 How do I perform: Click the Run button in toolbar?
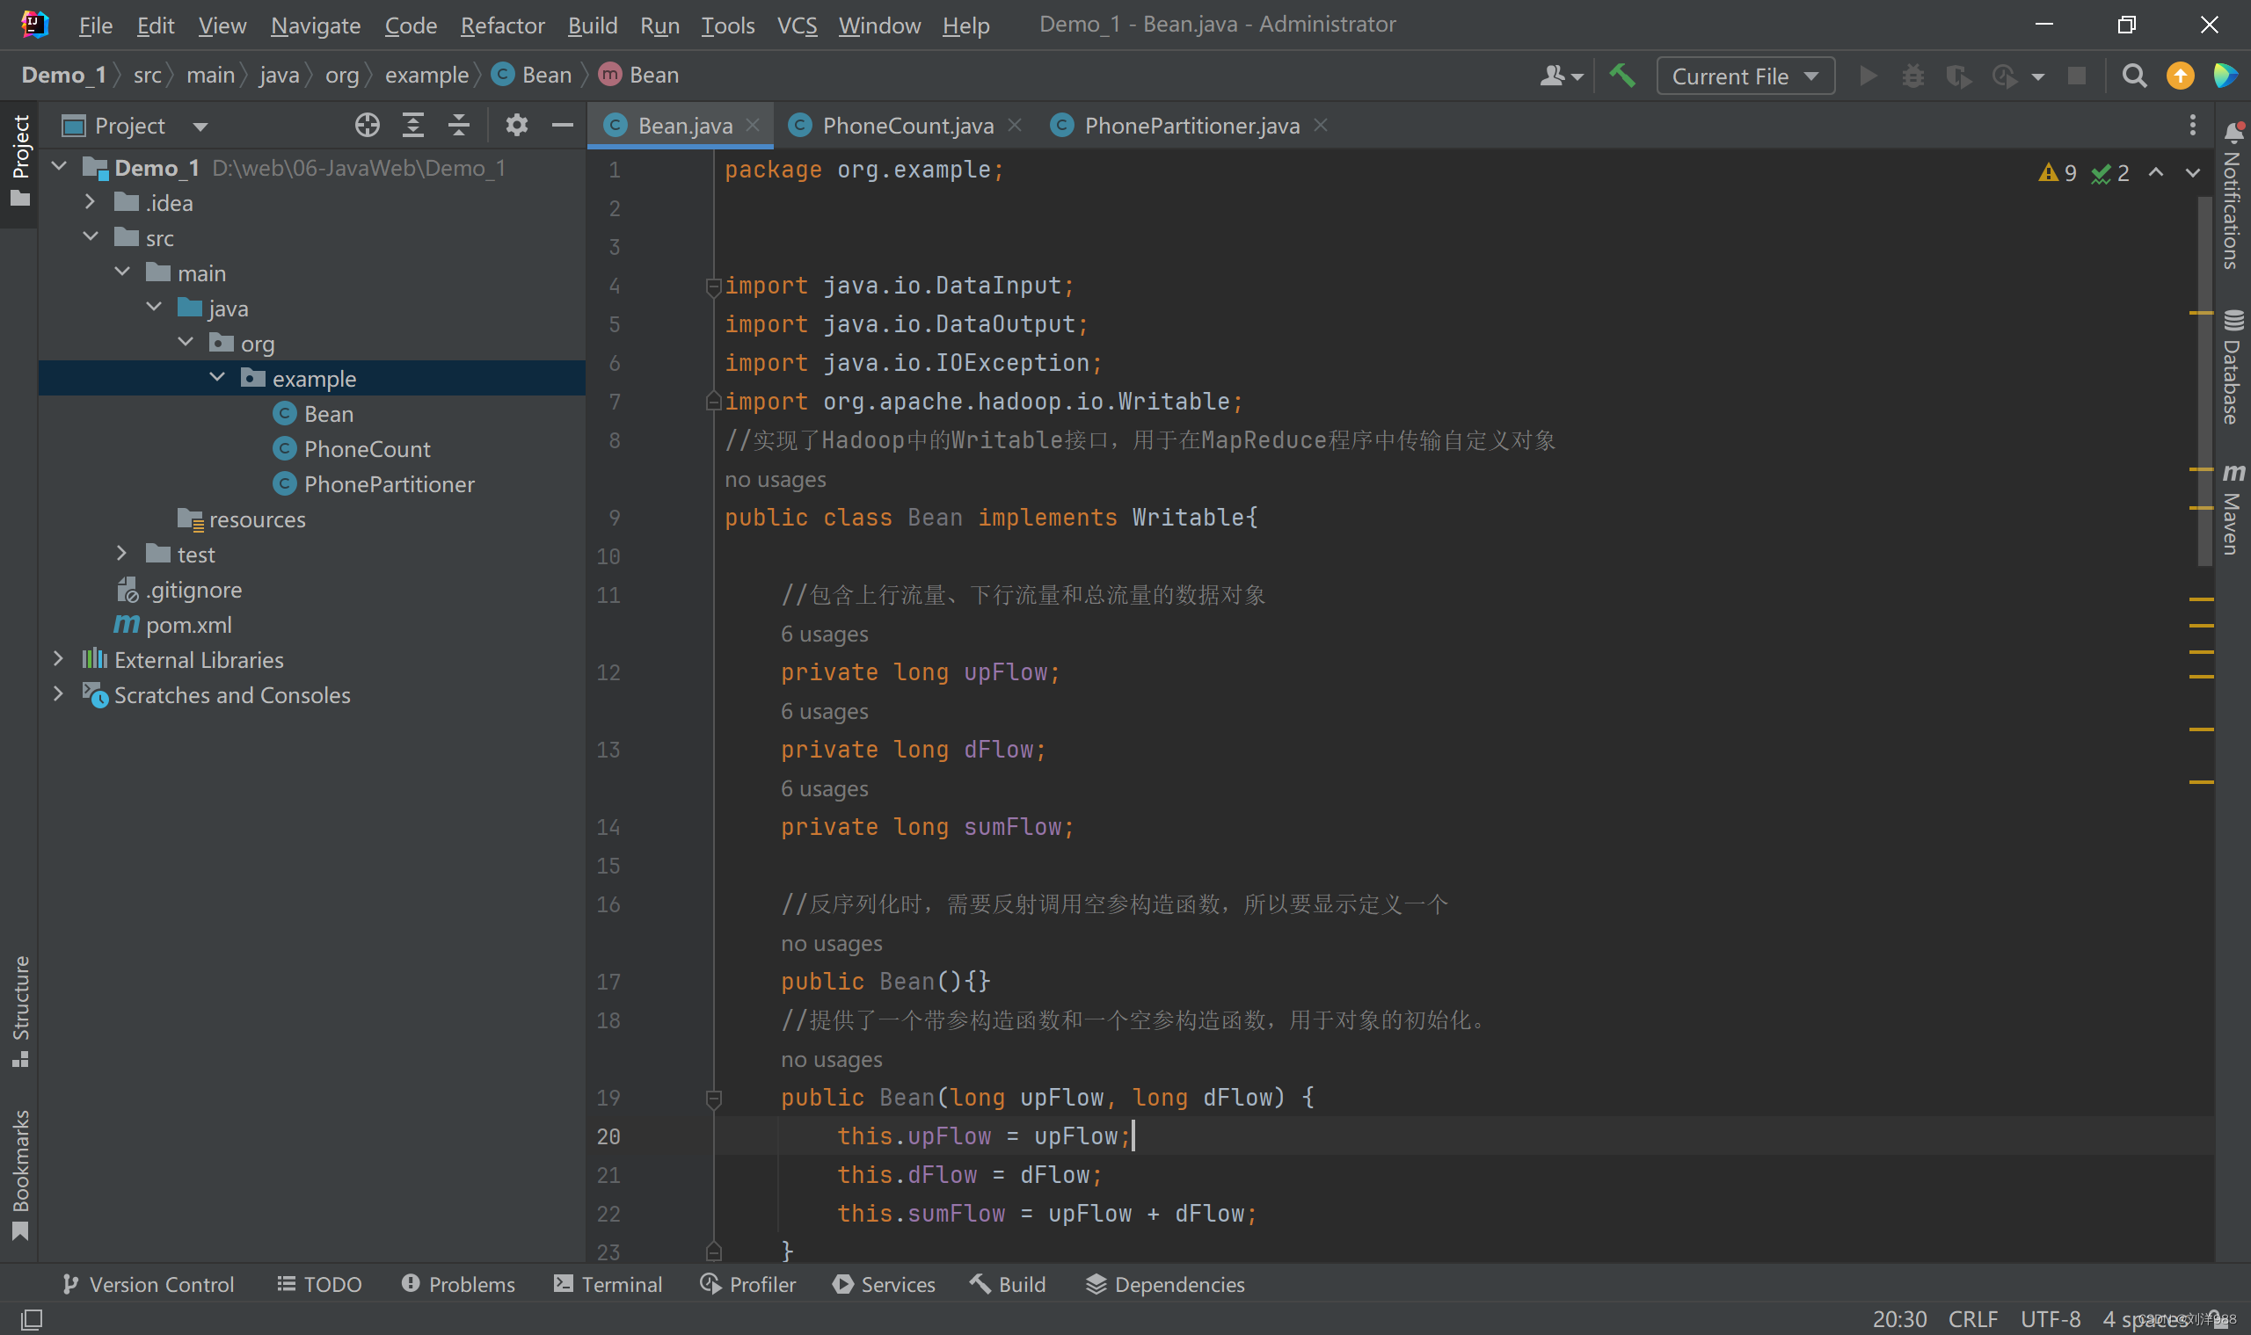pyautogui.click(x=1869, y=75)
